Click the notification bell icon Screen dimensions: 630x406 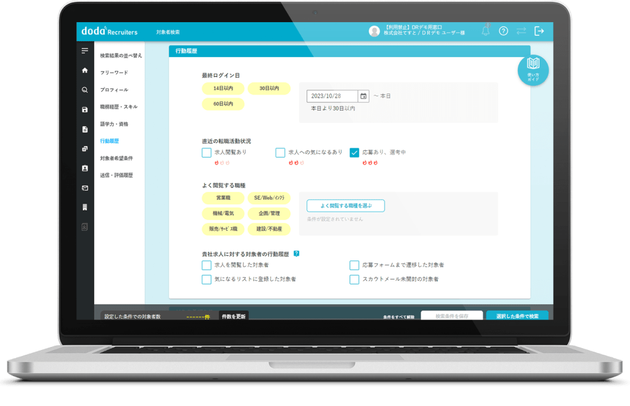coord(486,31)
